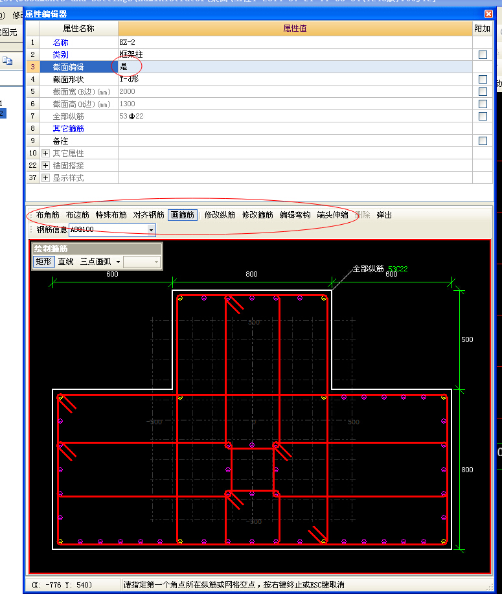
Task: Select the 截面形状 property name
Action: pos(68,79)
